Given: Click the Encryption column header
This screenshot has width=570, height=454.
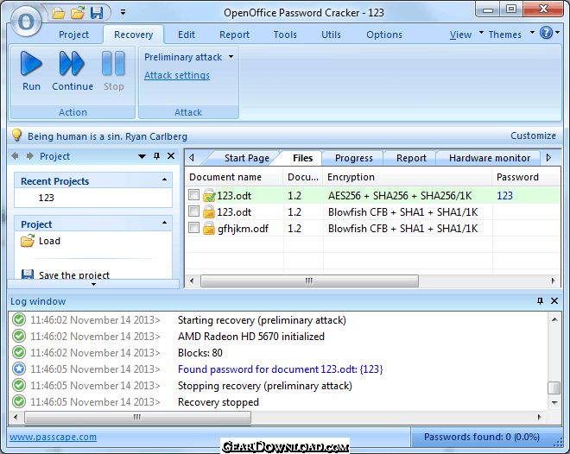Looking at the screenshot, I should [x=407, y=177].
